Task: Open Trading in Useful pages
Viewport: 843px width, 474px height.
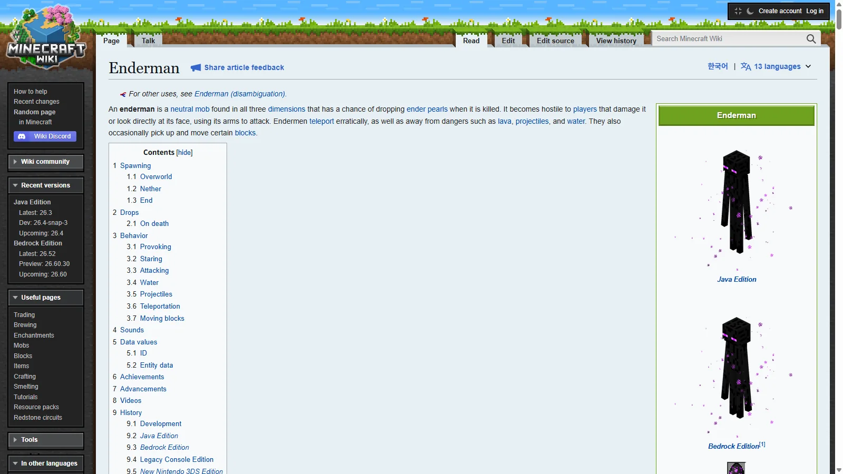Action: (24, 315)
